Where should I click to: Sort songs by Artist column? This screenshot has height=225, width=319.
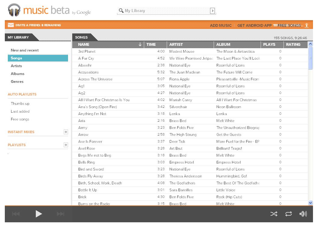(190, 44)
